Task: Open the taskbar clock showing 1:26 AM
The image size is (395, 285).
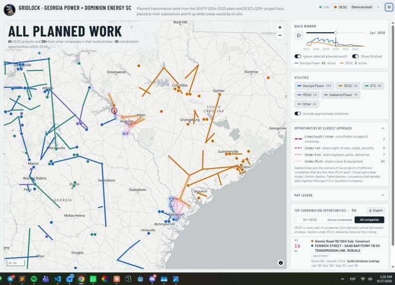Action: (x=384, y=279)
